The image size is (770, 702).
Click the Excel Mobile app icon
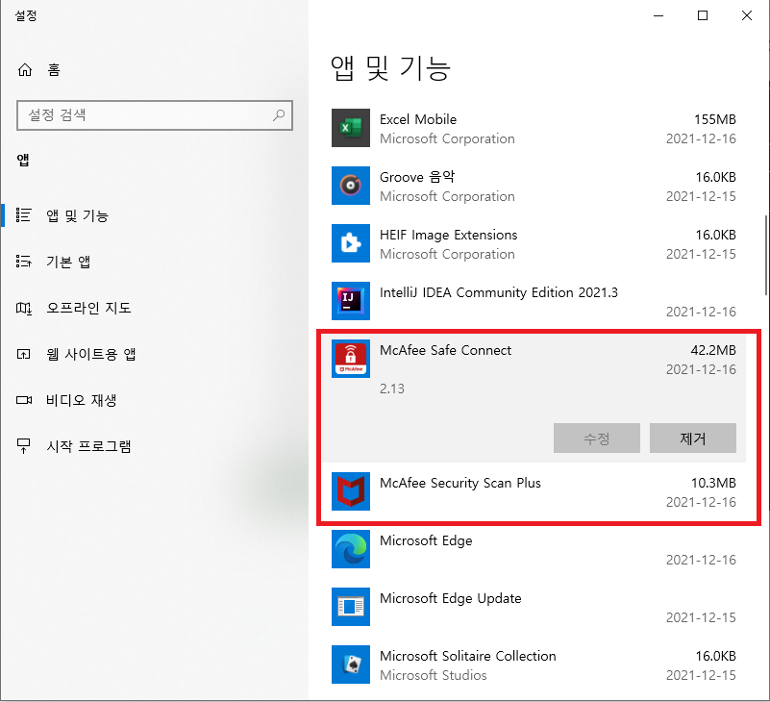click(x=351, y=128)
